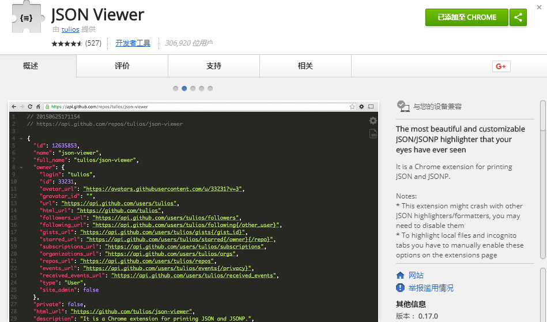
Task: Select the third carousel dot
Action: [x=193, y=88]
